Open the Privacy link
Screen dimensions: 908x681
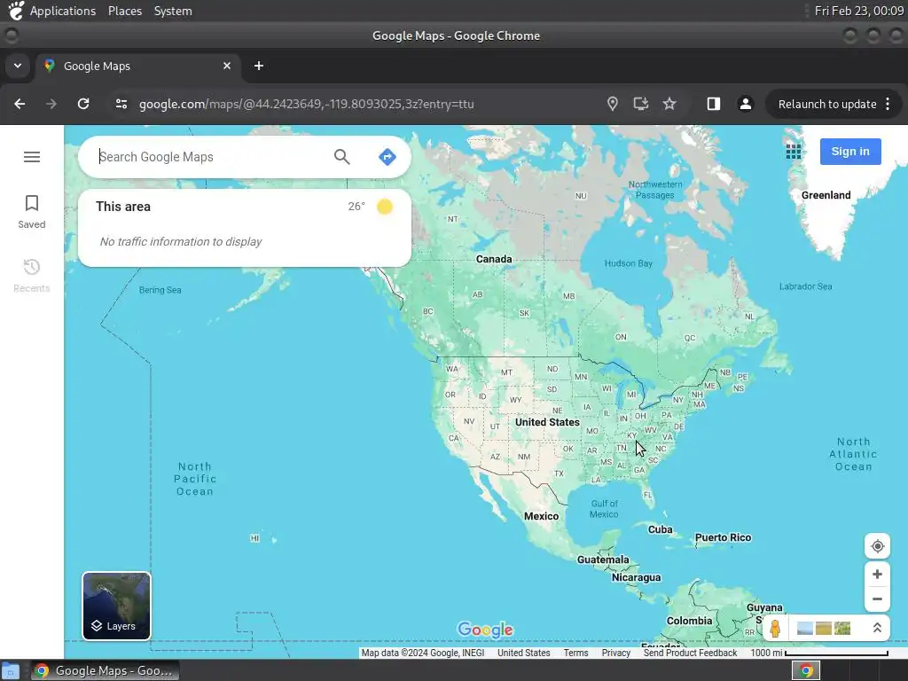tap(615, 653)
